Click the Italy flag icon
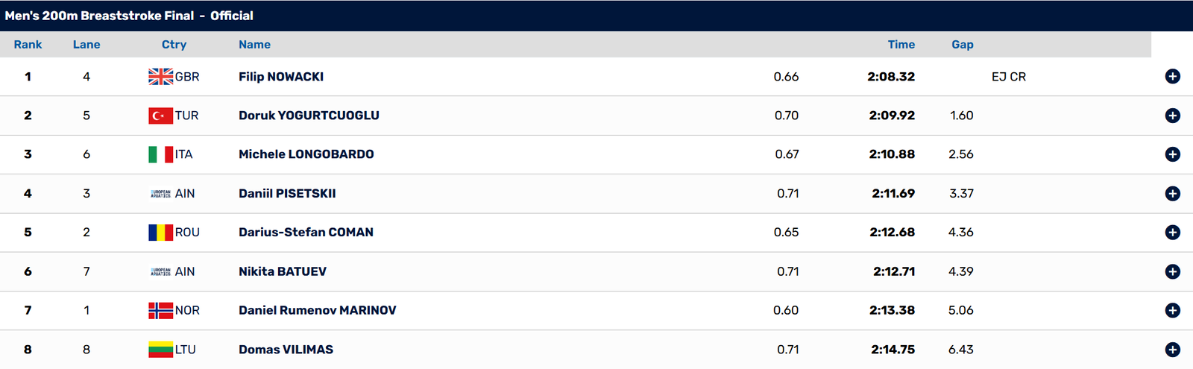This screenshot has height=369, width=1193. 161,154
